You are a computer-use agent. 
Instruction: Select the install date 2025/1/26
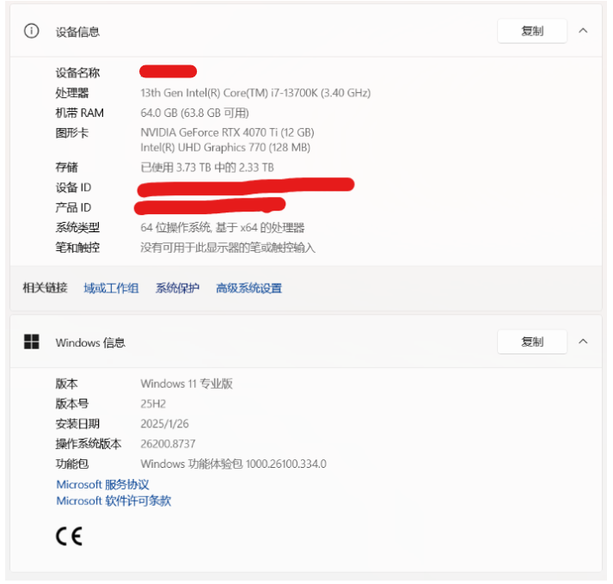[164, 424]
